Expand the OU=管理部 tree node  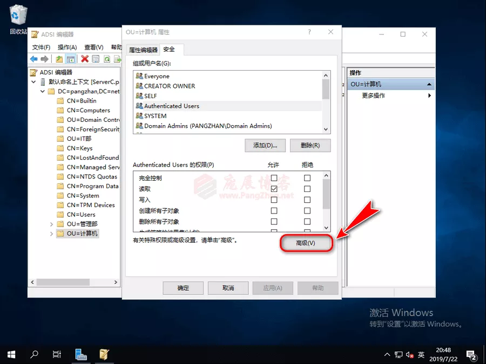click(52, 224)
